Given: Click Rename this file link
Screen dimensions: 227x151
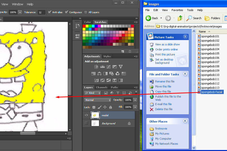Looking at the screenshot, I should tap(165, 81).
